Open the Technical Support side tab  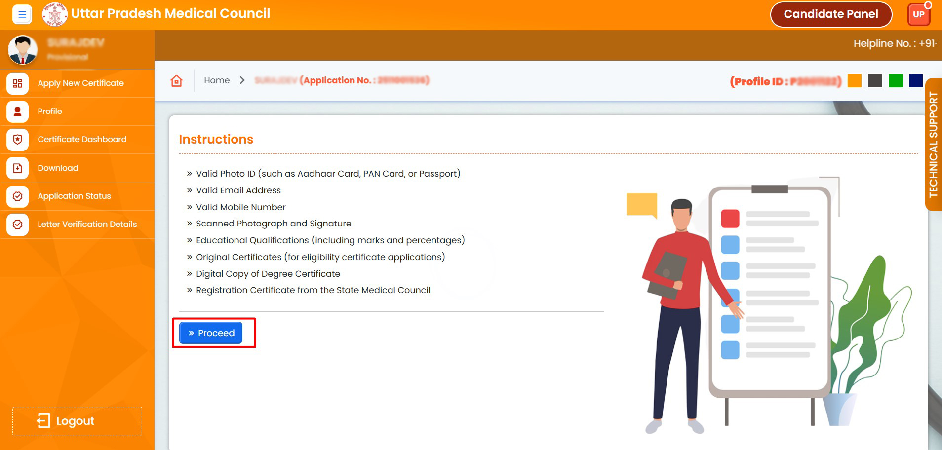933,145
